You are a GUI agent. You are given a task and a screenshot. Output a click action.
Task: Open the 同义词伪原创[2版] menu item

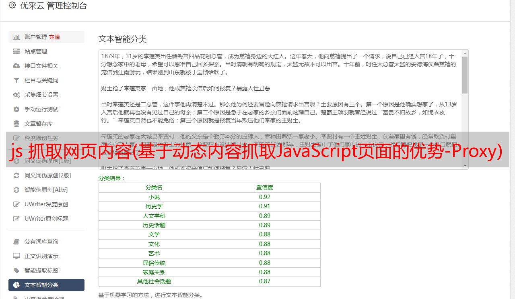47,175
